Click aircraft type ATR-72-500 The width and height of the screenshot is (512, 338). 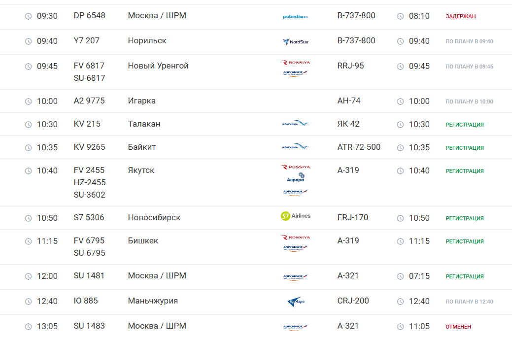(x=359, y=147)
